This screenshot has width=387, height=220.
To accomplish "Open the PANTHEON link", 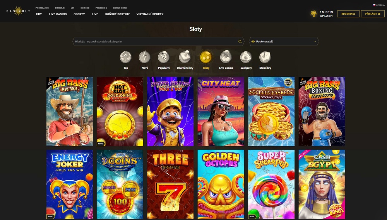I will point(101,8).
